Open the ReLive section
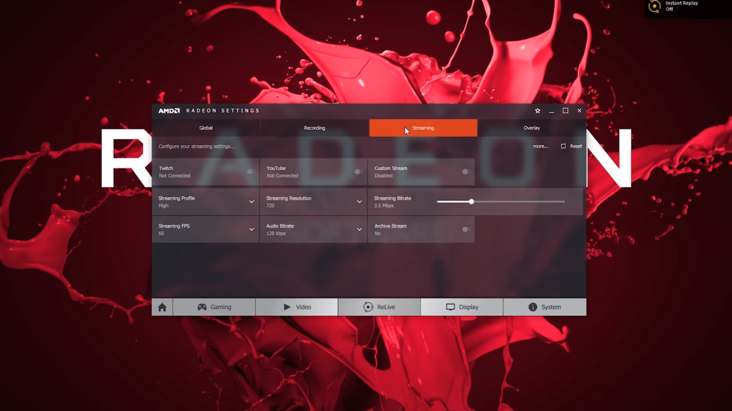This screenshot has width=732, height=411. point(379,307)
